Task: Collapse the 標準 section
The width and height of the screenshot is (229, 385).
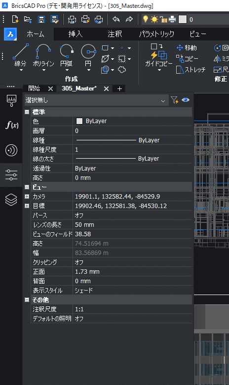Action: (27, 112)
